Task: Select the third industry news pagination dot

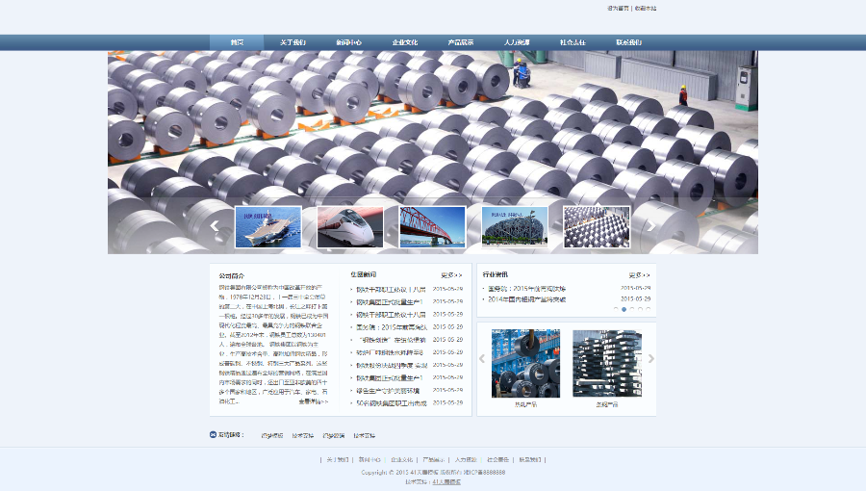Action: 632,309
